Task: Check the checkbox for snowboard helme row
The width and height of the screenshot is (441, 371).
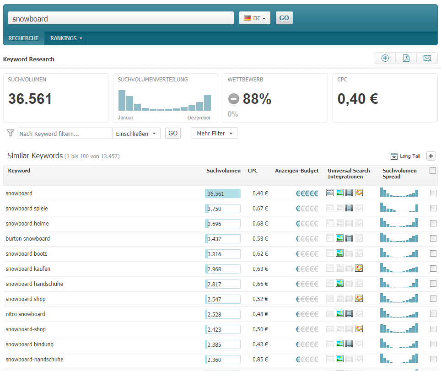Action: click(x=433, y=223)
